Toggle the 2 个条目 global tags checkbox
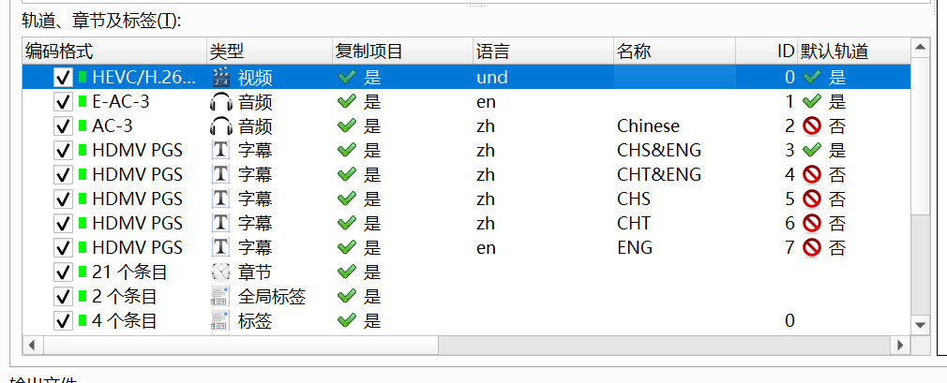 [63, 296]
